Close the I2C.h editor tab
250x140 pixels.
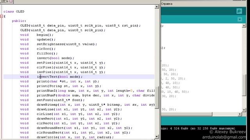pyautogui.click(x=11, y=1)
